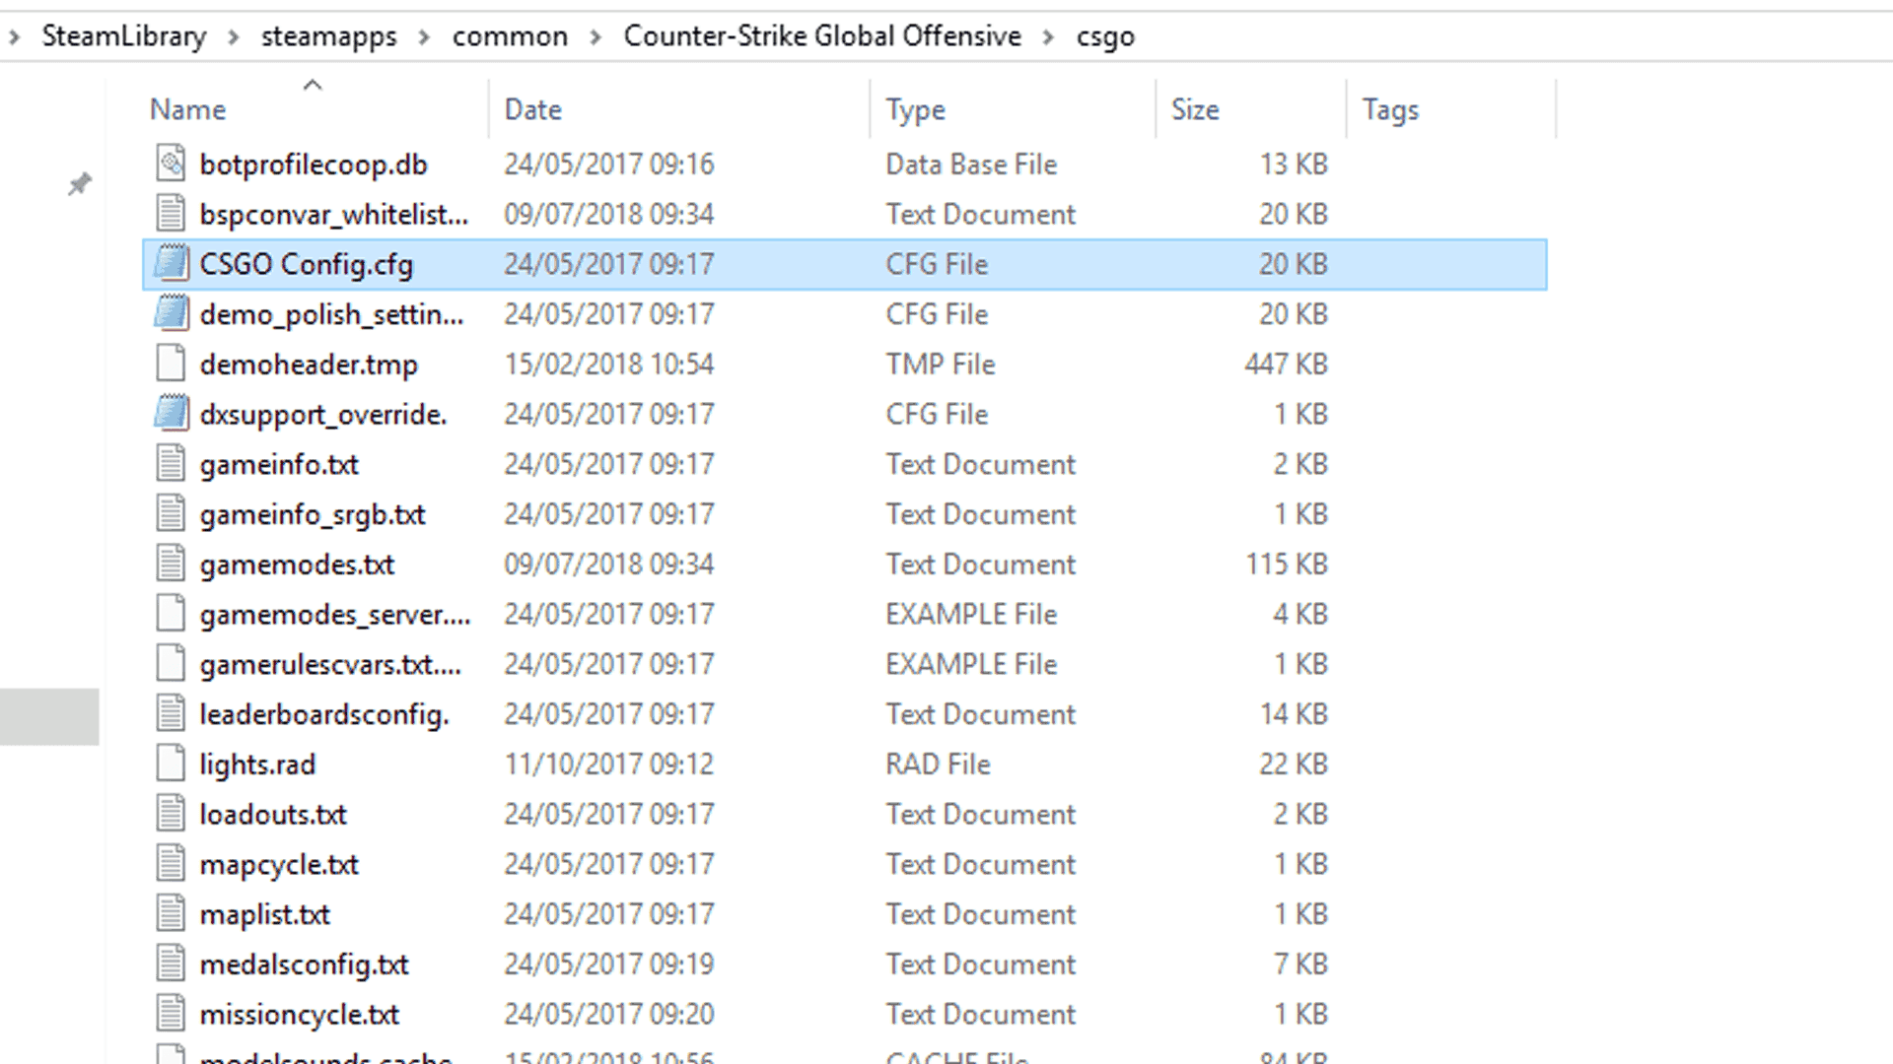Expand the chevron after common in the breadcrumb

coord(596,37)
